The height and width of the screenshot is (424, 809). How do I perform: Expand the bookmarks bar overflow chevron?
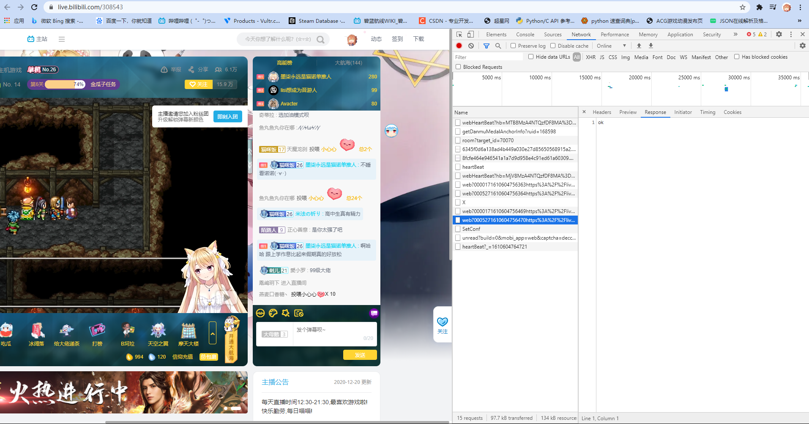coord(799,21)
